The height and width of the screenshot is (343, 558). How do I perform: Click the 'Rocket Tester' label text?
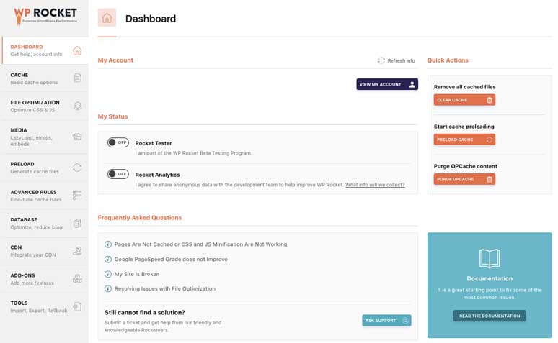(x=154, y=143)
